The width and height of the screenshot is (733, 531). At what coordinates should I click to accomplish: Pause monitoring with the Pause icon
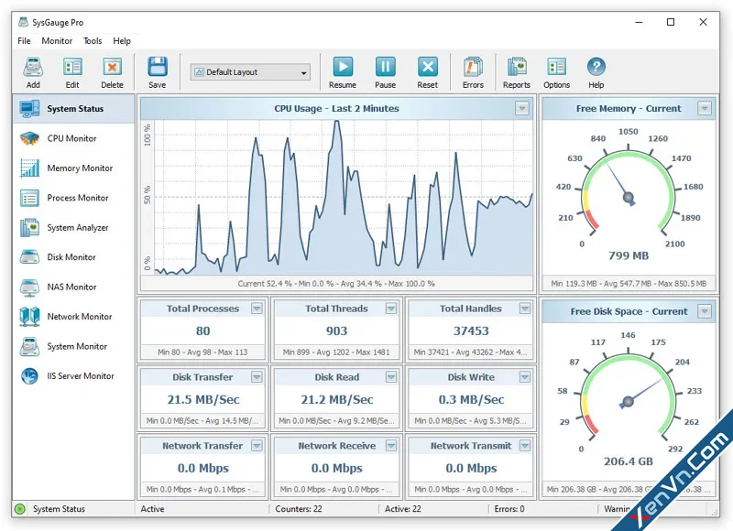[x=385, y=67]
